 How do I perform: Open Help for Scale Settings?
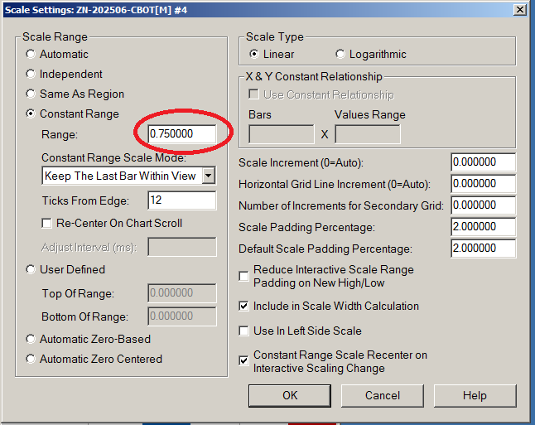click(x=475, y=396)
